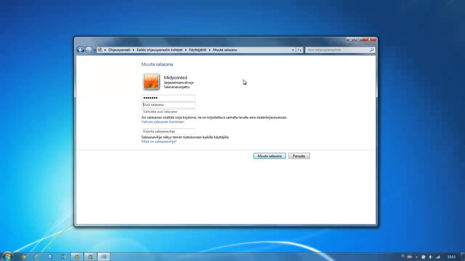Switch to the second script window in taskbar

click(x=90, y=257)
